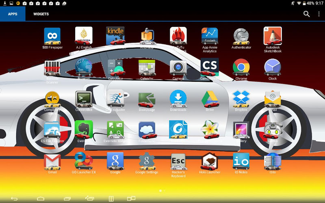Open DiskUsage app
This screenshot has width=325, height=203.
tap(147, 99)
